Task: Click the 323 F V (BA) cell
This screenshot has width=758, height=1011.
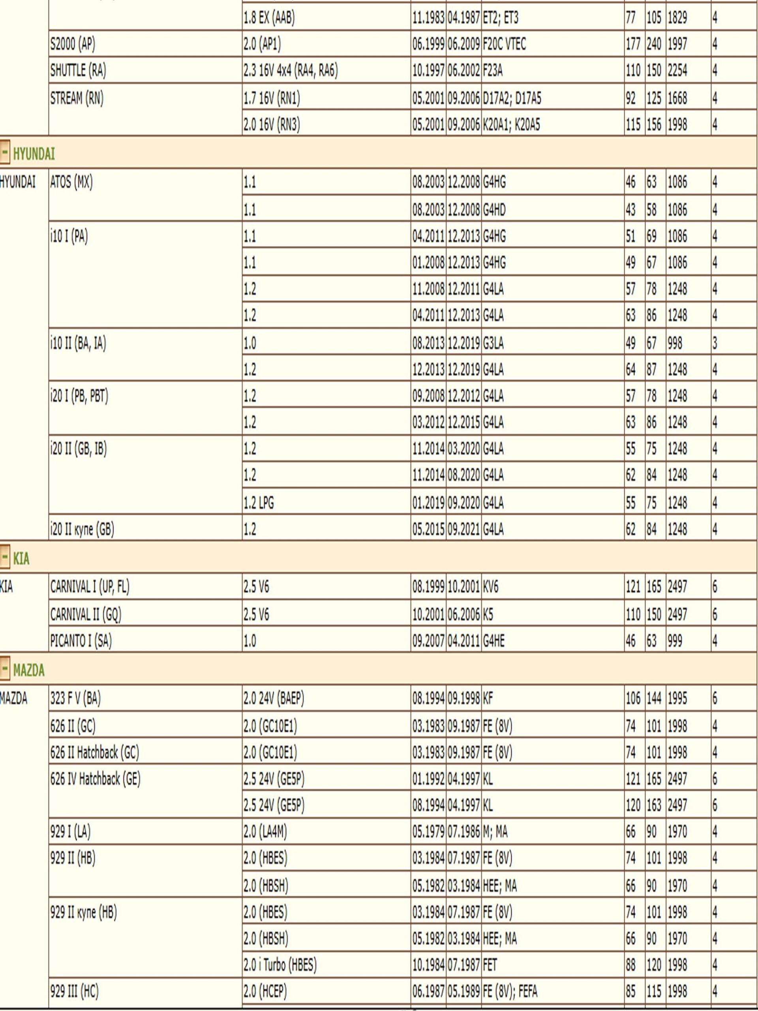Action: pyautogui.click(x=75, y=698)
